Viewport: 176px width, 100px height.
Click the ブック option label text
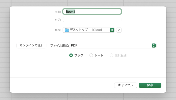[x=79, y=55]
